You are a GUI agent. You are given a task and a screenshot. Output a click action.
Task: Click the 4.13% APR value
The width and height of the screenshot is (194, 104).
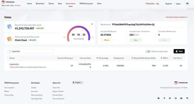(x=165, y=66)
